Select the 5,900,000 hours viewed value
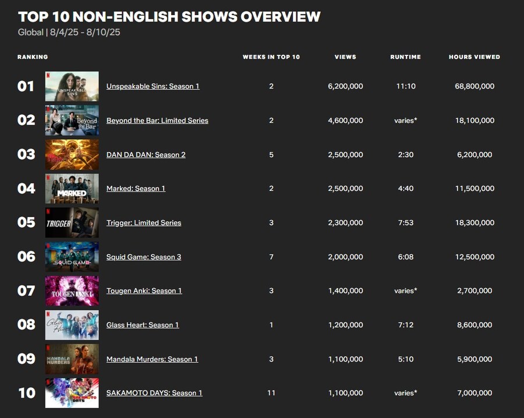This screenshot has height=418, width=524. 475,359
